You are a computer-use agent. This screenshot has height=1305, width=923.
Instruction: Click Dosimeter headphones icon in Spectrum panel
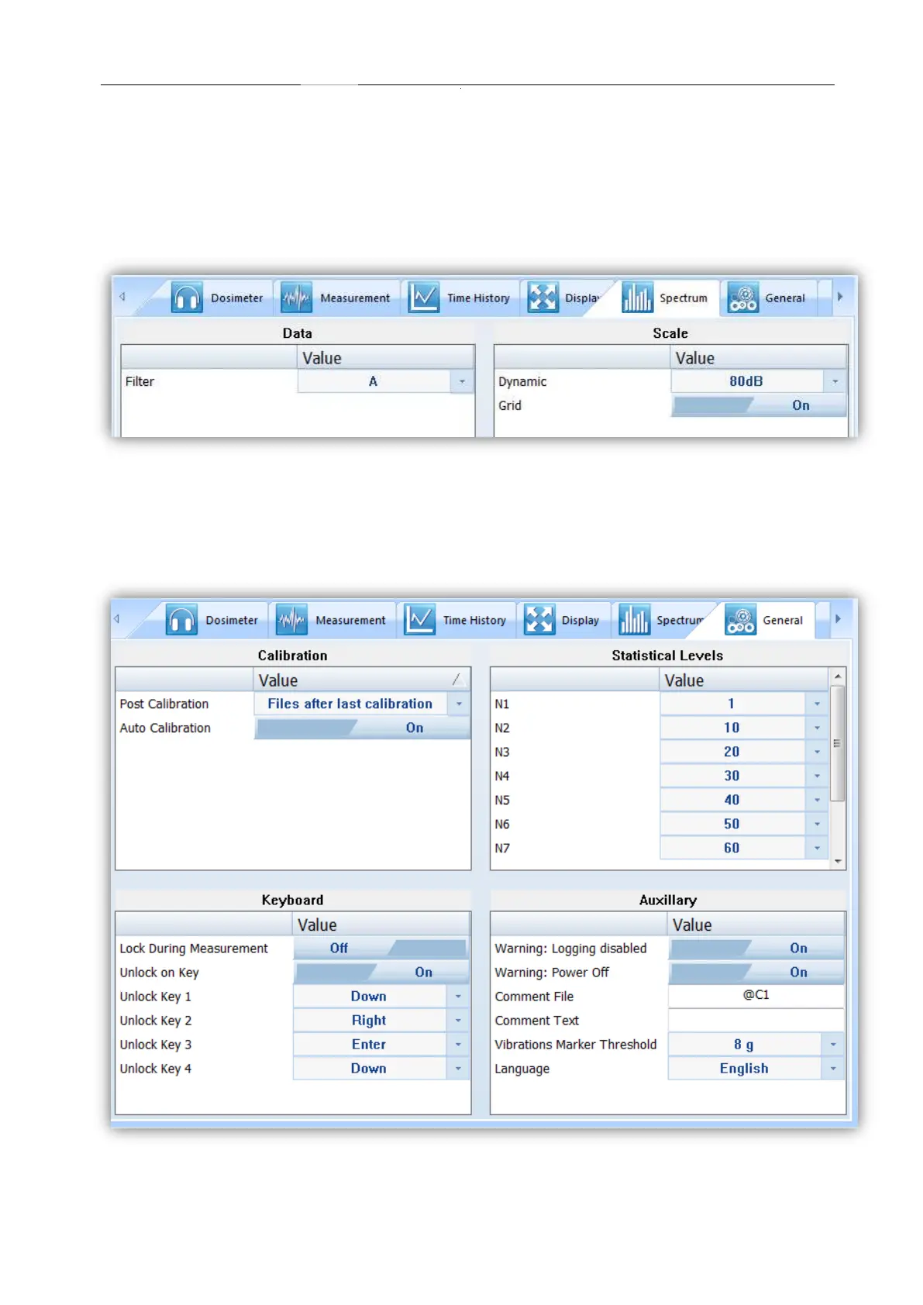pos(187,298)
